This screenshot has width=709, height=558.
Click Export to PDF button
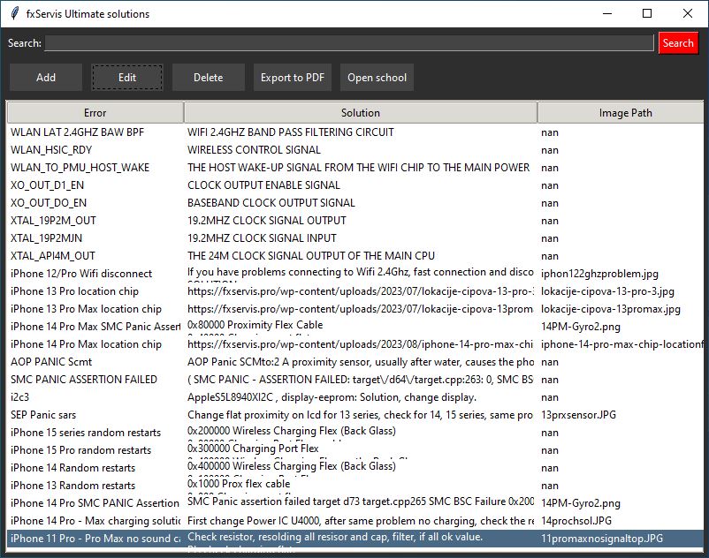(293, 77)
